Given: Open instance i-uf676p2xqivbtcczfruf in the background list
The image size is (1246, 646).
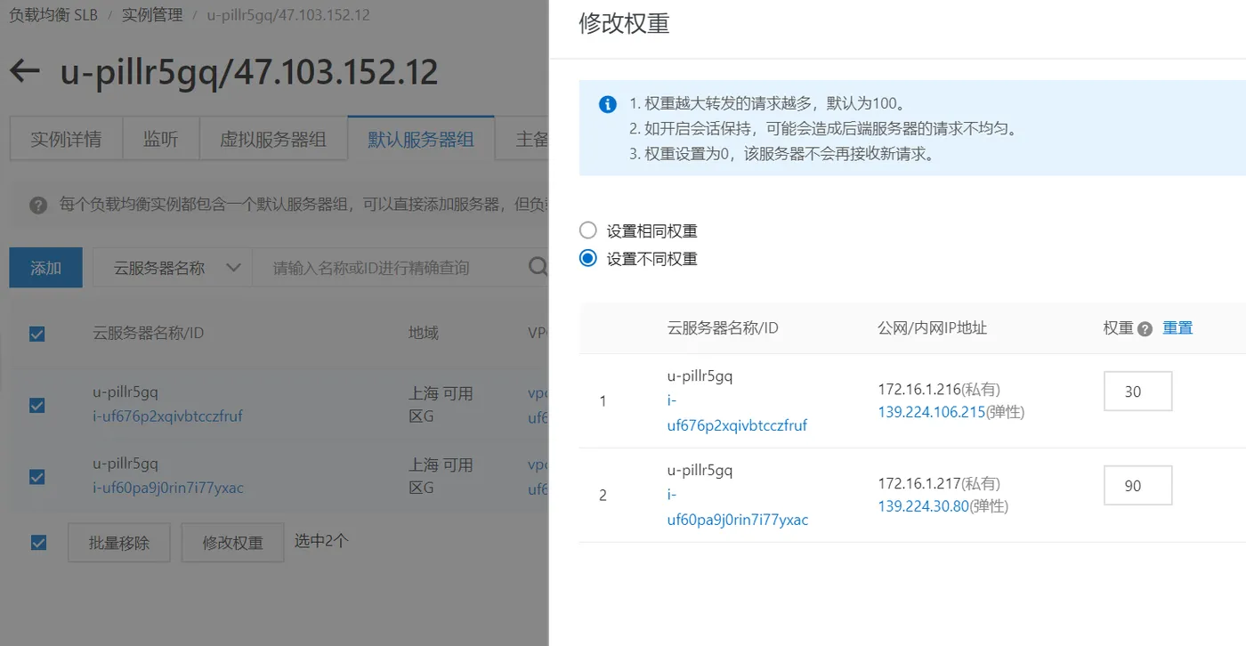Looking at the screenshot, I should 167,416.
